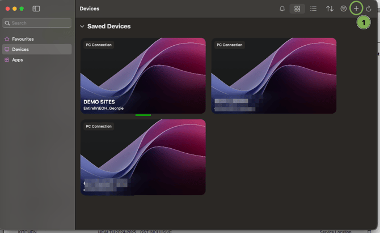Switch to list view layout
The height and width of the screenshot is (233, 380).
[x=313, y=9]
